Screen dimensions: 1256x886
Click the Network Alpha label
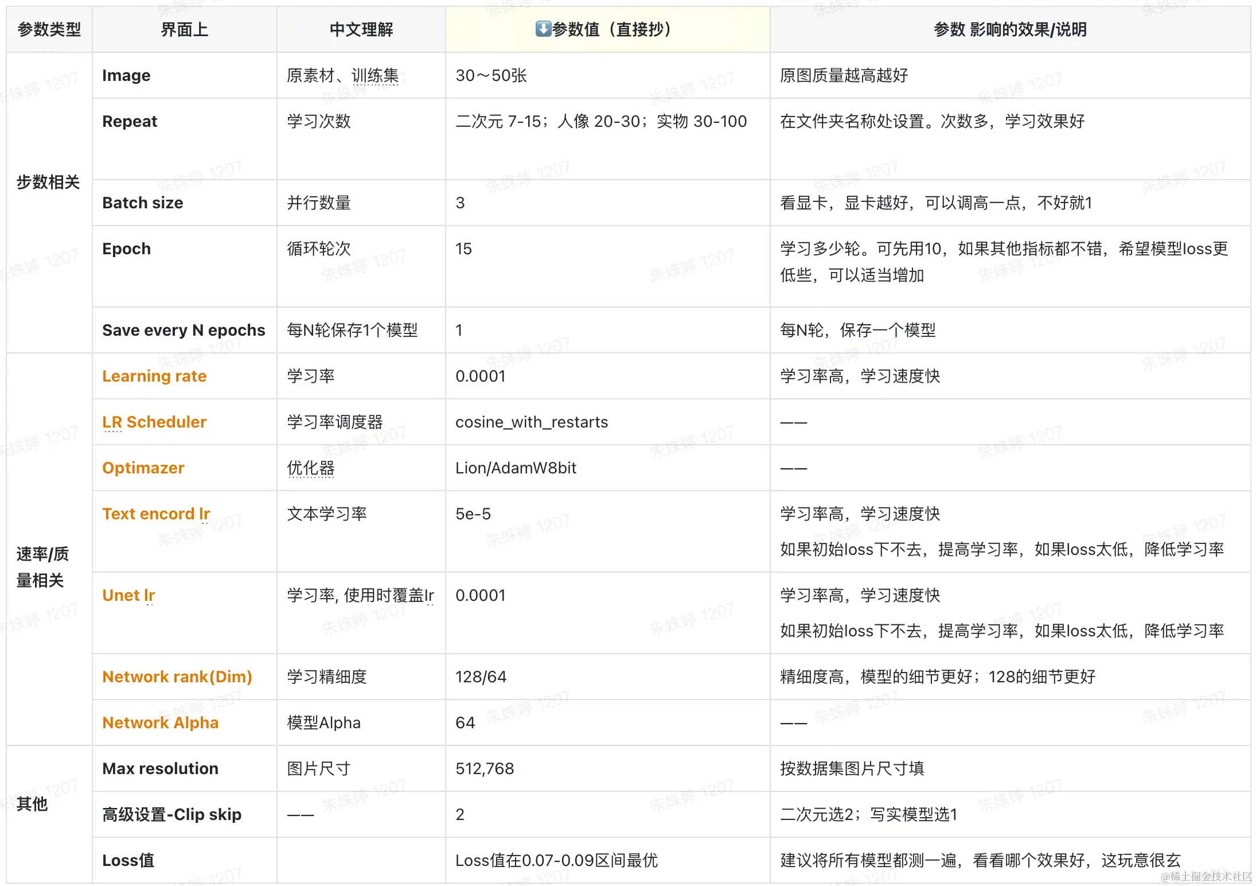click(161, 722)
